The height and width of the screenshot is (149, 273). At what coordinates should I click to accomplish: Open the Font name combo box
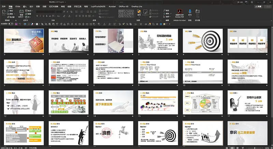46,12
